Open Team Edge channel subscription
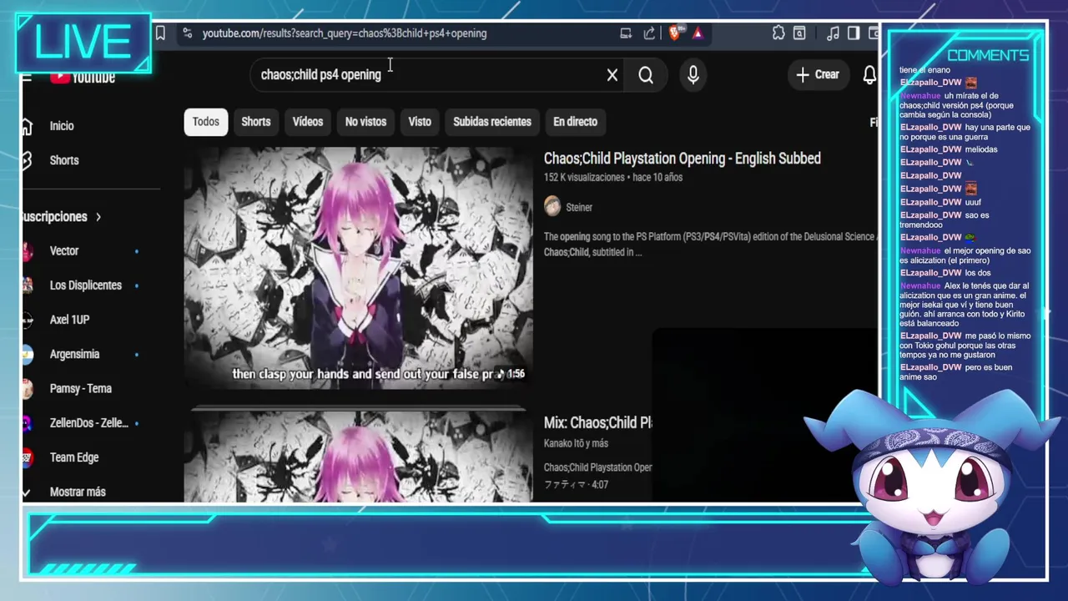This screenshot has width=1068, height=601. [x=73, y=457]
